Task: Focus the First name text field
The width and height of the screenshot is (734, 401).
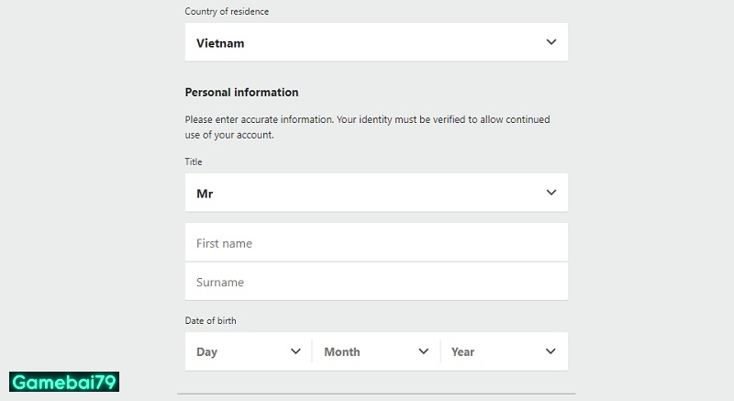Action: [x=376, y=243]
